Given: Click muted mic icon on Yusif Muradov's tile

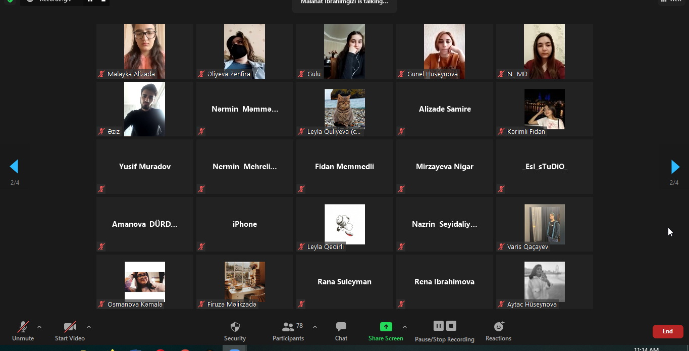Looking at the screenshot, I should click(101, 189).
